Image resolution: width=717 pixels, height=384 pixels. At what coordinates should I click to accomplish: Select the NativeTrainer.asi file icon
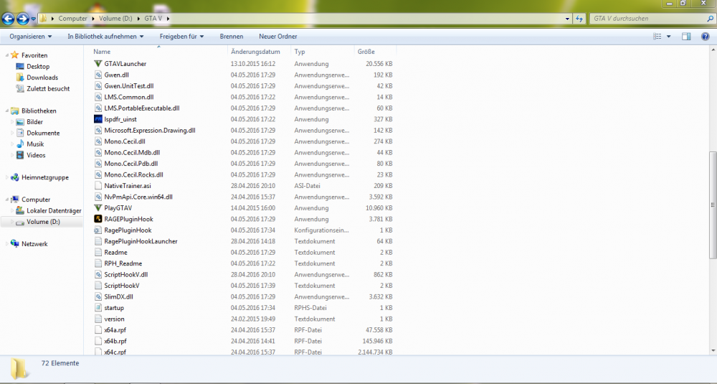[x=98, y=186]
